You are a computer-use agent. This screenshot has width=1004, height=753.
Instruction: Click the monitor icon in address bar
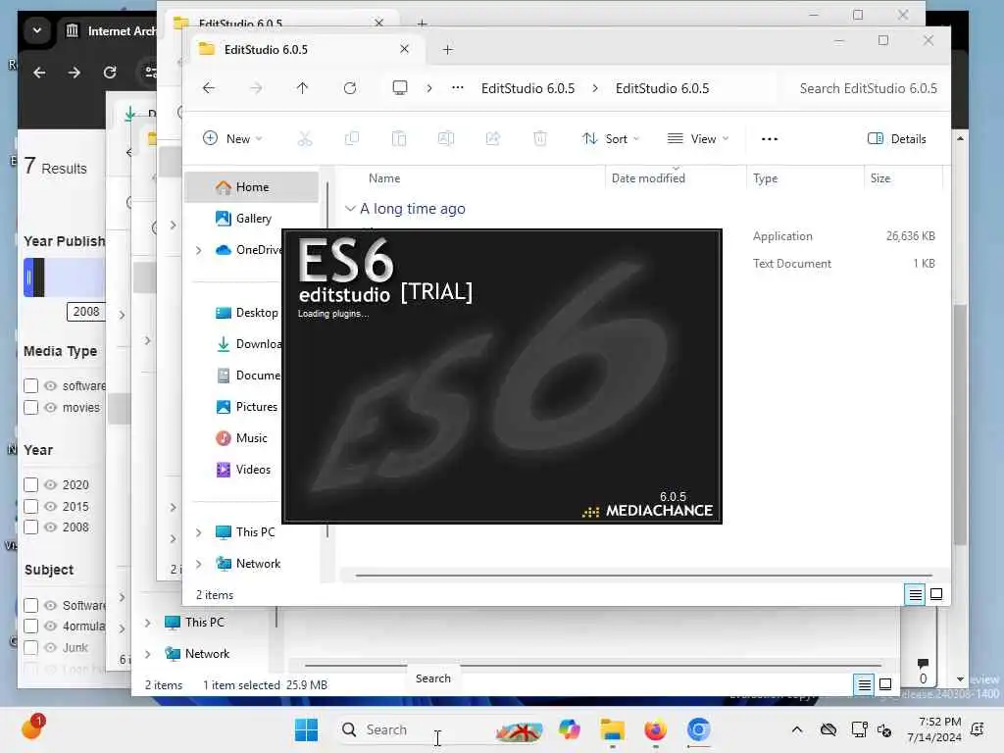coord(400,88)
